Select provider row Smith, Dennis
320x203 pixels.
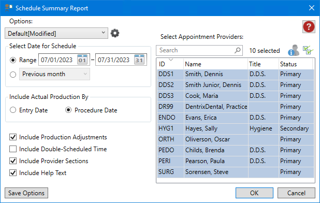pos(236,74)
